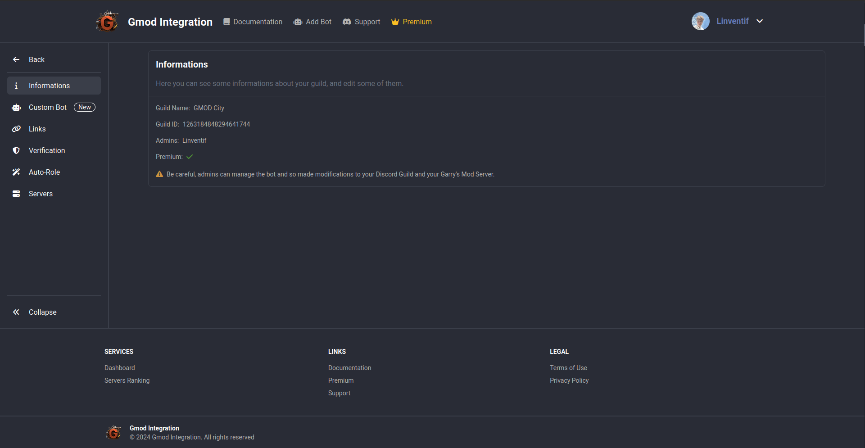Open the Privacy Policy footer link
The image size is (865, 448).
coord(569,380)
